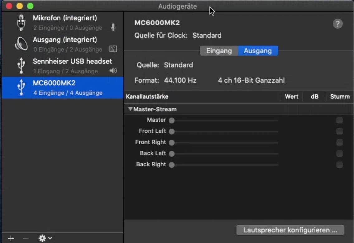Switch to the Eingang tab
Screen dimensions: 354x243
click(x=219, y=51)
